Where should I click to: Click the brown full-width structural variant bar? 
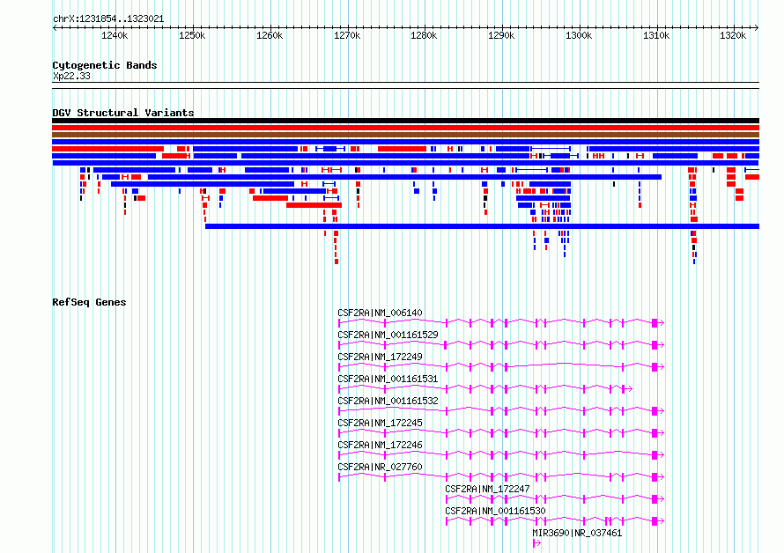(x=405, y=135)
